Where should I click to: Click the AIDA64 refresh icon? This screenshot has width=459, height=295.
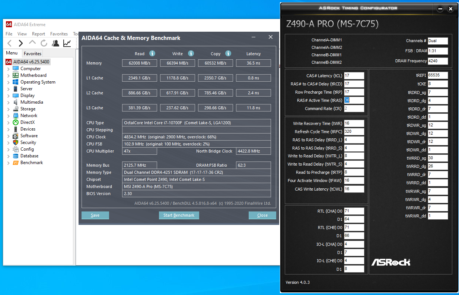(44, 43)
